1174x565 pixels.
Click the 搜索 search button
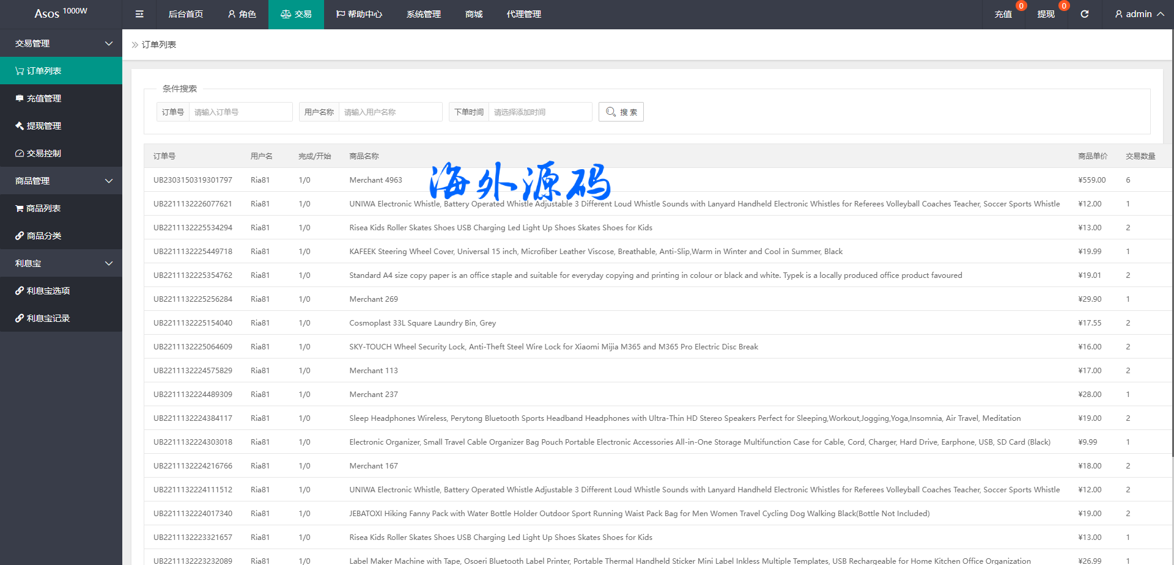coord(621,112)
